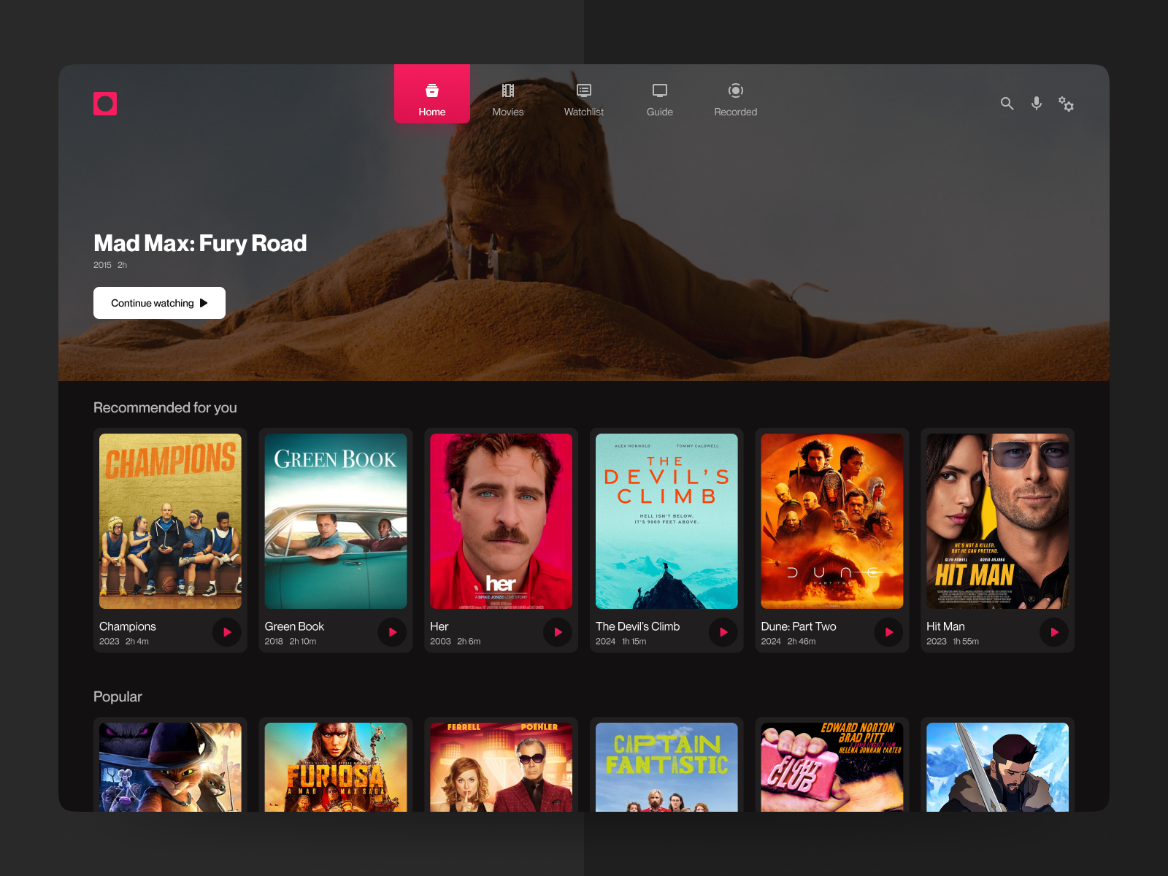Open the Watchlist tab
The width and height of the screenshot is (1168, 876).
click(x=583, y=101)
